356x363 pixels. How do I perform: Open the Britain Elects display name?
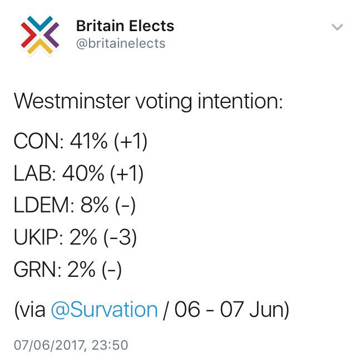[x=125, y=26]
